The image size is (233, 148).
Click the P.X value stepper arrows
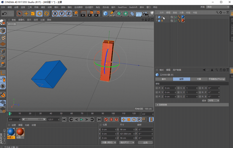tap(175, 88)
